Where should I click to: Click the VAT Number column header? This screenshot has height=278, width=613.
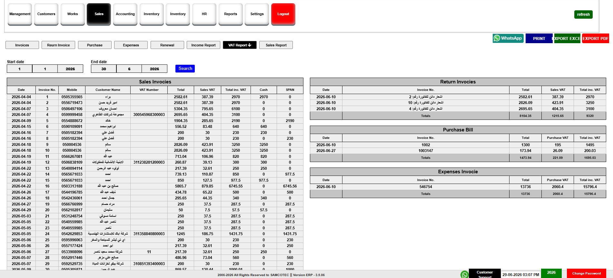[x=149, y=90]
